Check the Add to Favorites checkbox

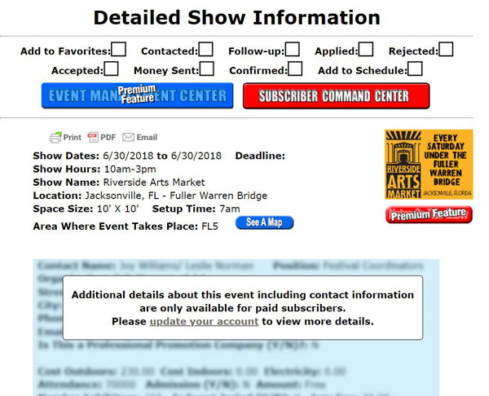[x=119, y=50]
